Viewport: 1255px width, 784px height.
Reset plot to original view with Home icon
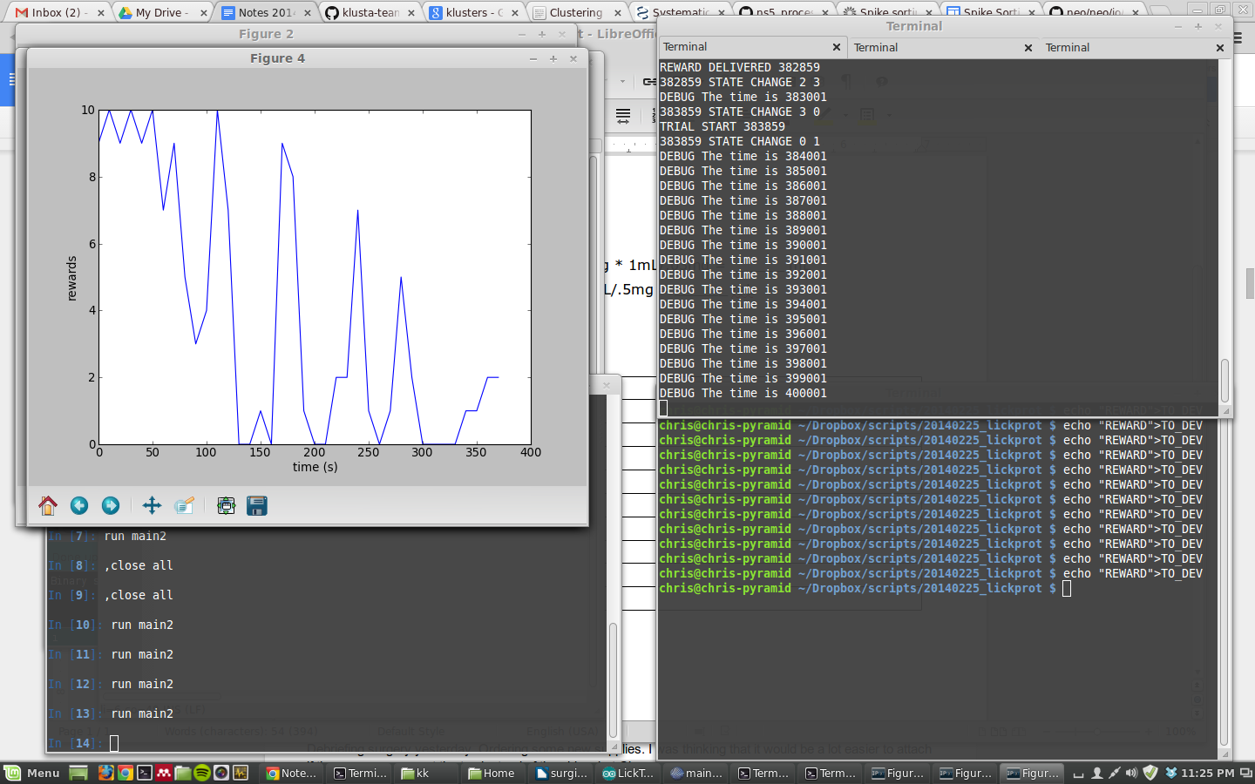[x=48, y=505]
